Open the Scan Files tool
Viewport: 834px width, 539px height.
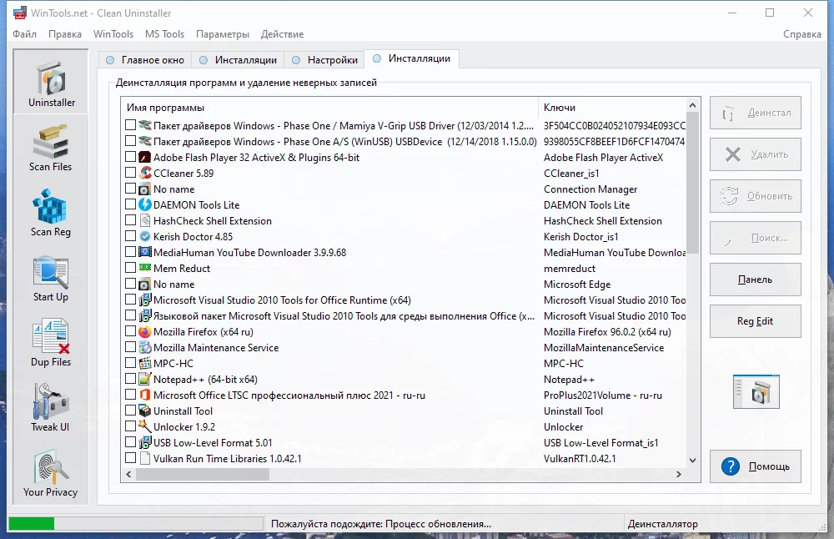click(x=51, y=148)
